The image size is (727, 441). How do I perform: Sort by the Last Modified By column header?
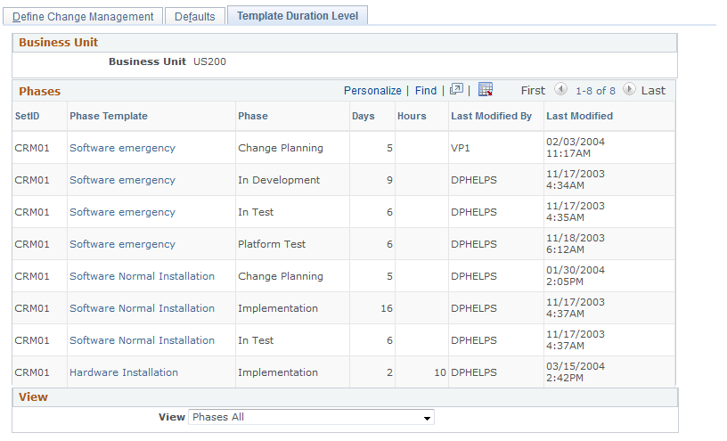(492, 116)
